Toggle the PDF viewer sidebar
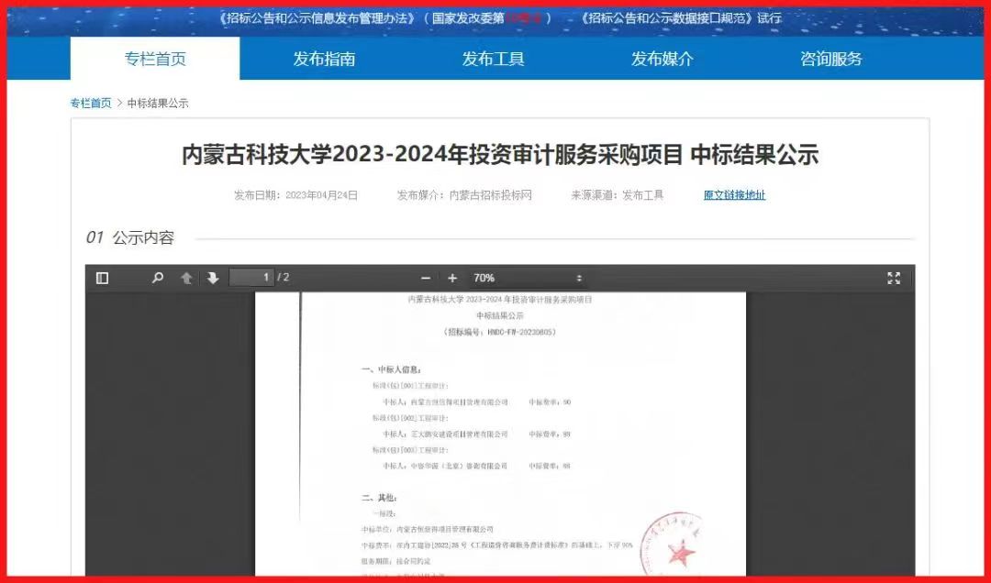Screen dimensions: 991x583 coord(103,278)
